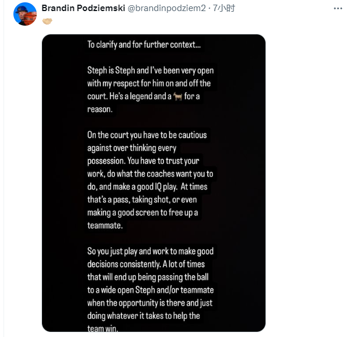This screenshot has height=337, width=346.
Task: Click the 'To clarify and for further context' line
Action: click(x=144, y=45)
